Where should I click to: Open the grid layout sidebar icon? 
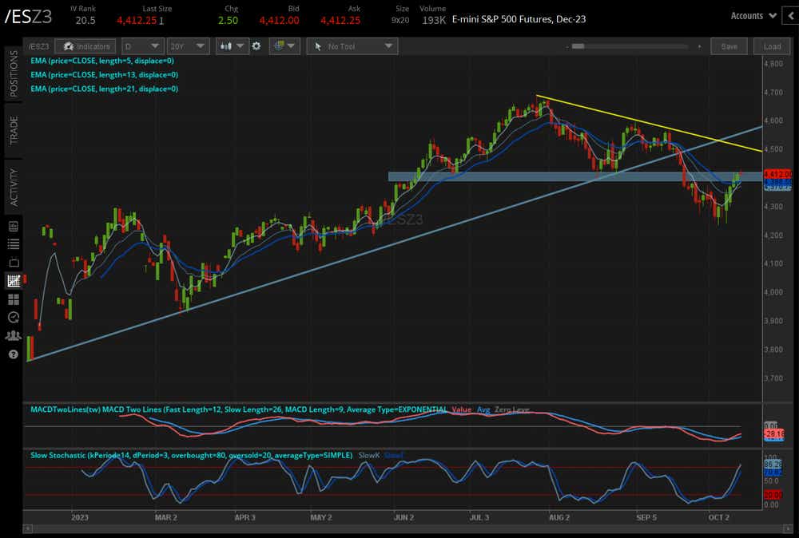point(13,299)
